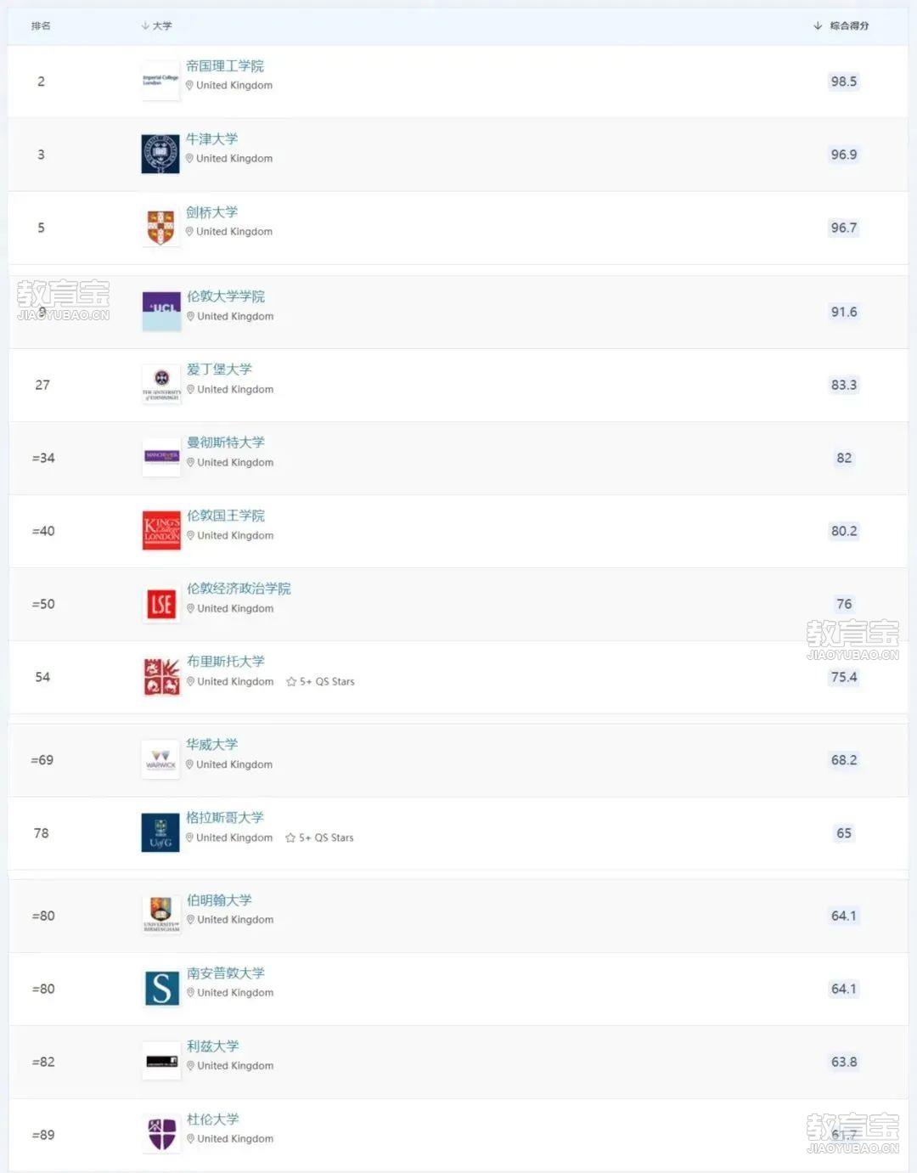
Task: Click the Cambridge University shield logo
Action: coord(160,228)
